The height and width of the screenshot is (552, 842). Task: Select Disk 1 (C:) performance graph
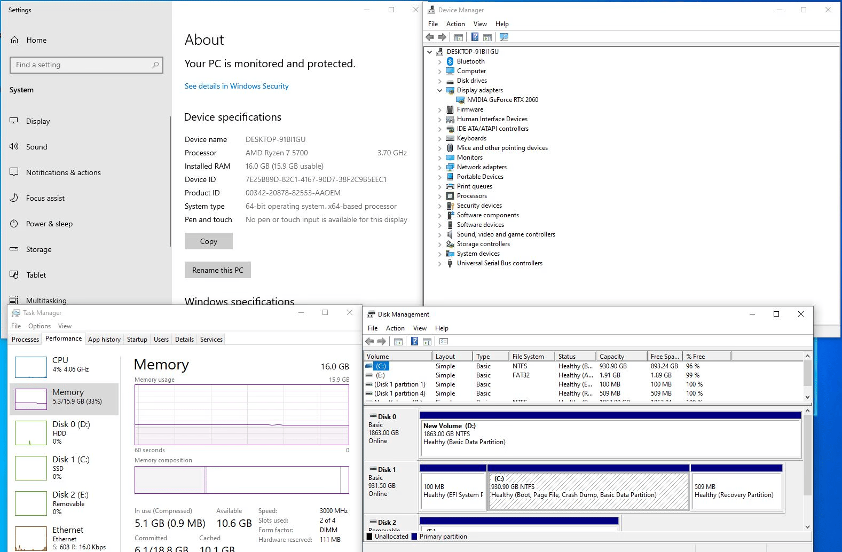coord(64,468)
